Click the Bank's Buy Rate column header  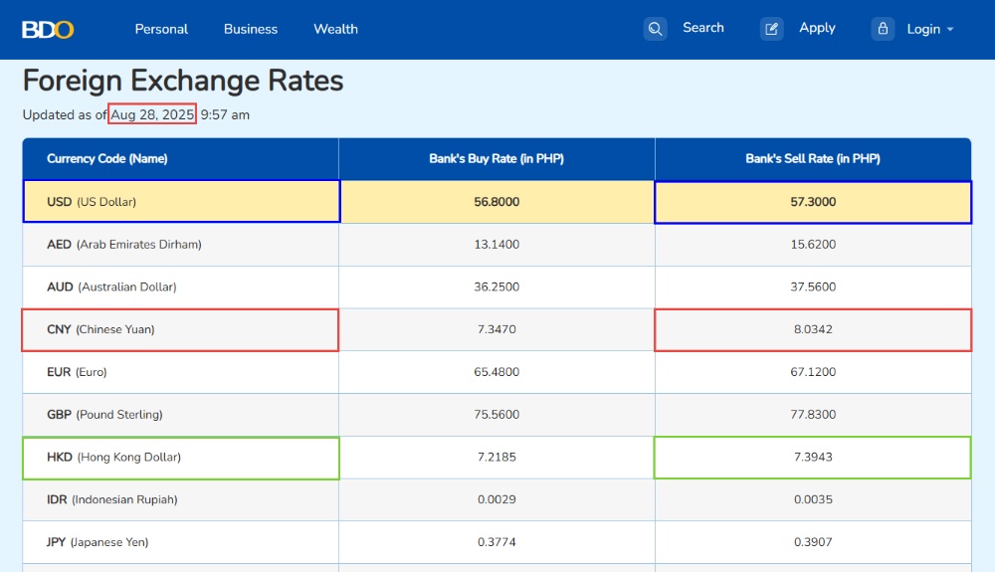[x=497, y=158]
